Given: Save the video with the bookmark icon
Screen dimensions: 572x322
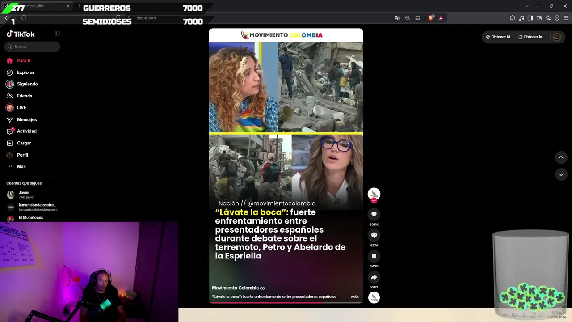Looking at the screenshot, I should (x=374, y=256).
